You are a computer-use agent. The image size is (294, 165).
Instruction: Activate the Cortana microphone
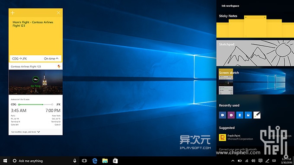(75, 161)
